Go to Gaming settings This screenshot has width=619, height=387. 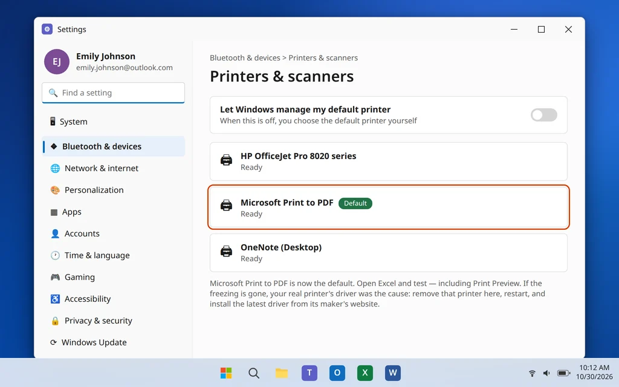click(x=113, y=277)
